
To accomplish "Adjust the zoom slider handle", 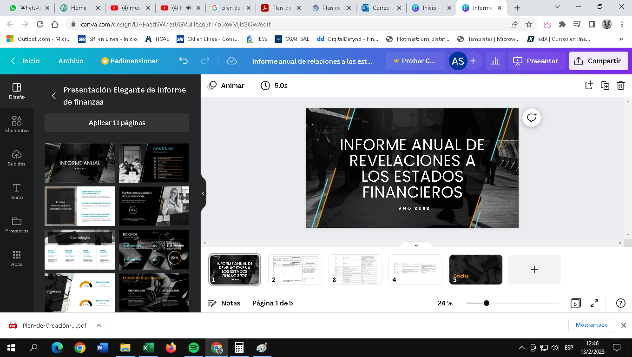I will pos(486,303).
